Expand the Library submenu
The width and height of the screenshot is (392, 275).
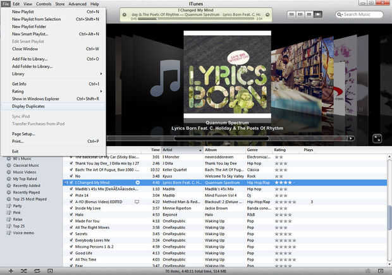tap(53, 74)
